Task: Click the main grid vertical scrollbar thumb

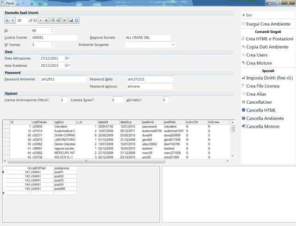Action: [x=233, y=129]
